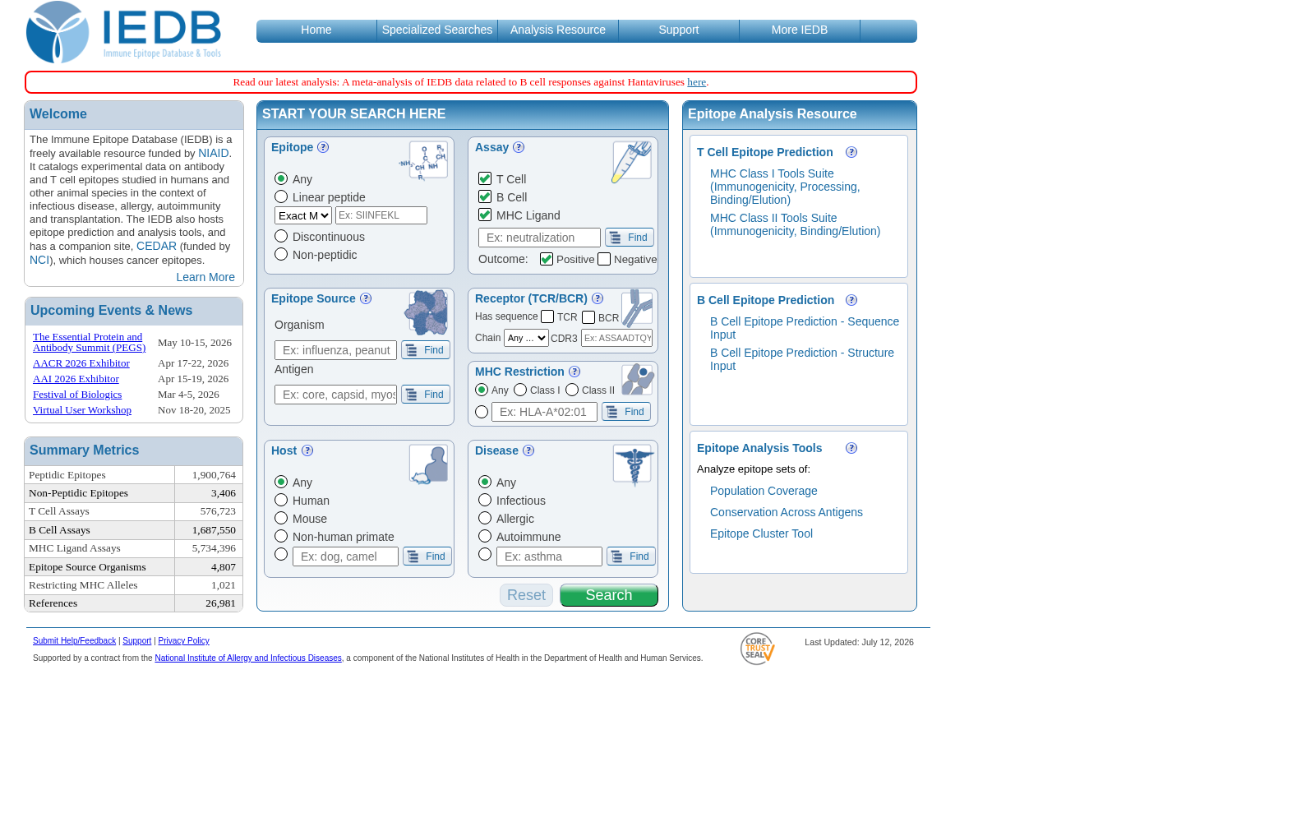Open Learn More link
The height and width of the screenshot is (822, 1315).
[x=205, y=277]
